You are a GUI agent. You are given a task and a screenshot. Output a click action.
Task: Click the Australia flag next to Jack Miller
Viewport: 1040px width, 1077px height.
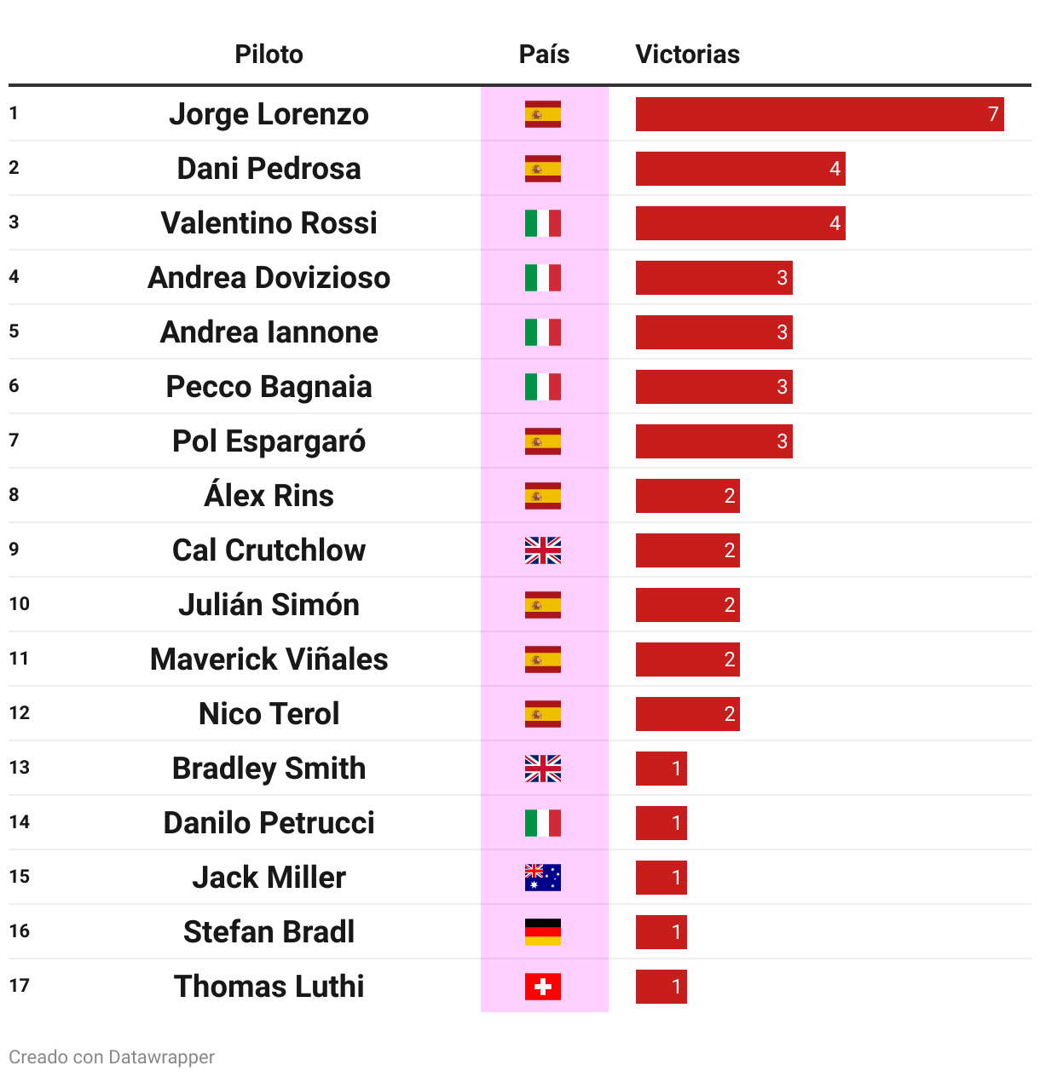pos(543,878)
